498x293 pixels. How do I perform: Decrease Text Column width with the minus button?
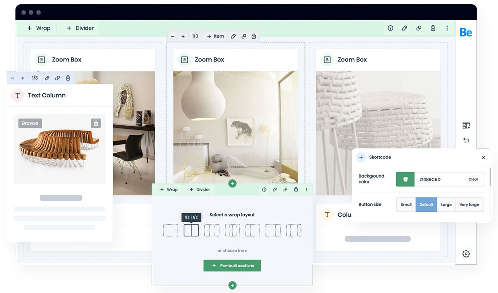point(12,78)
